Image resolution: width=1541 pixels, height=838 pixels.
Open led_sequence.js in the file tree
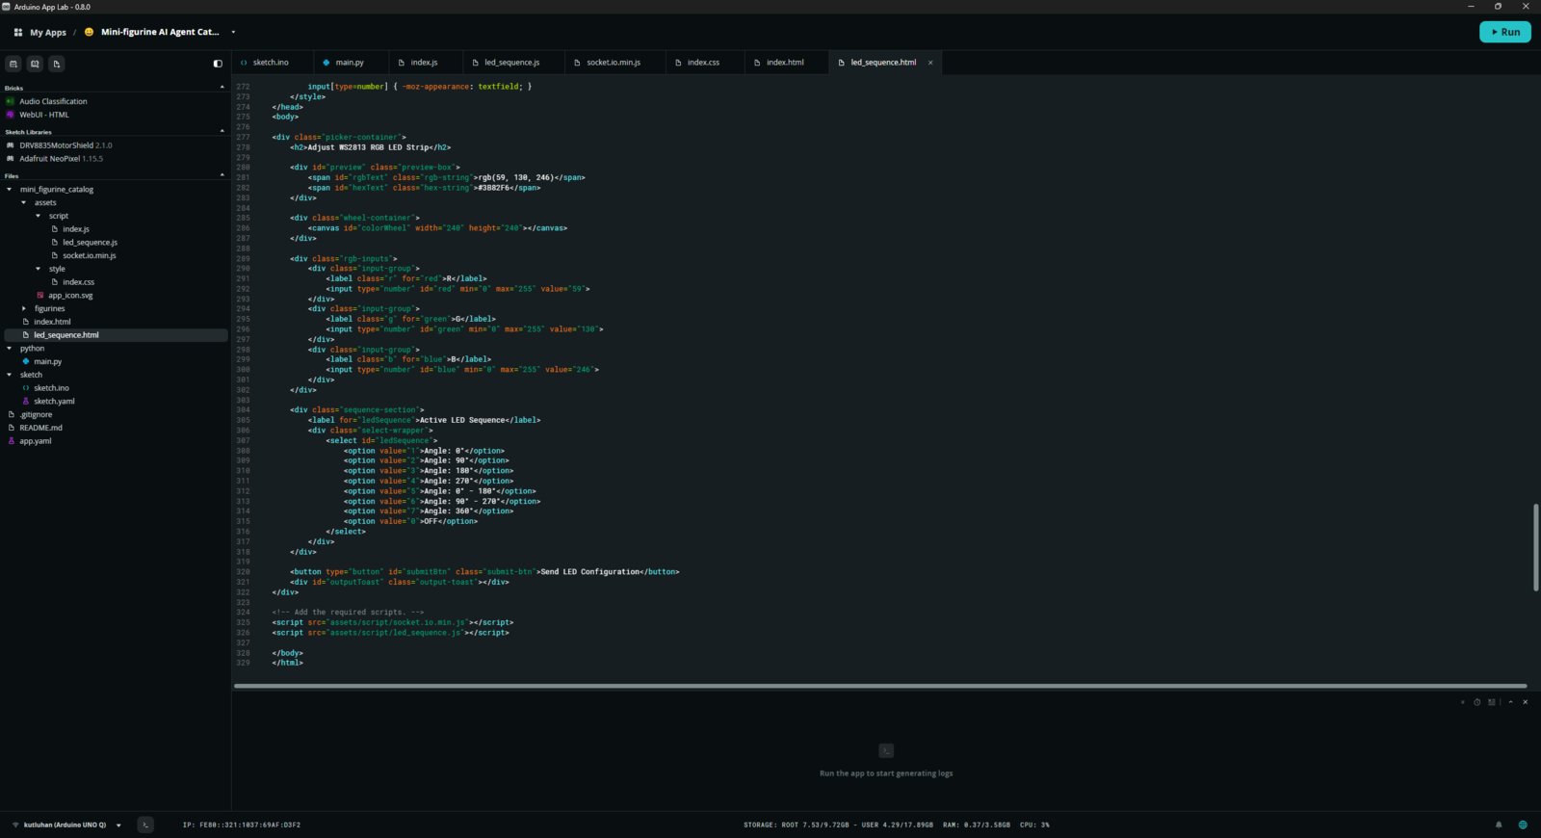(90, 243)
